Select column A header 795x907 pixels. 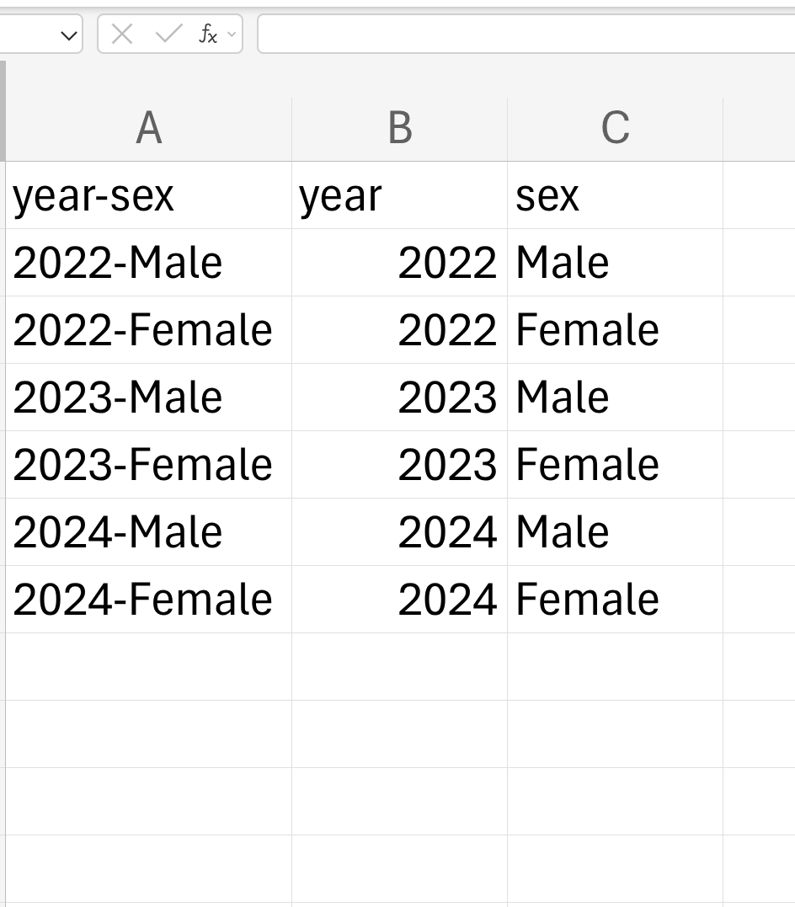pyautogui.click(x=149, y=128)
